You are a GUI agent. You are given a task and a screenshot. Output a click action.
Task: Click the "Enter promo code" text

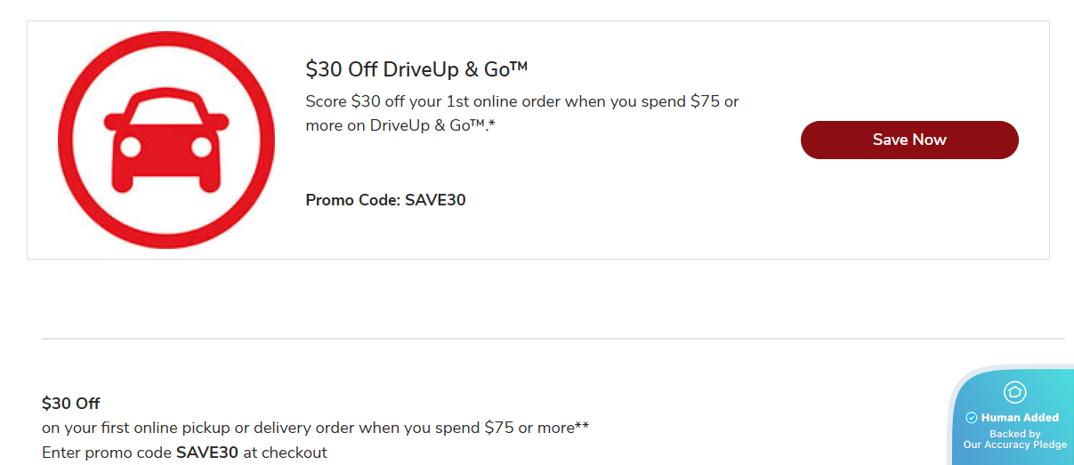pos(107,453)
